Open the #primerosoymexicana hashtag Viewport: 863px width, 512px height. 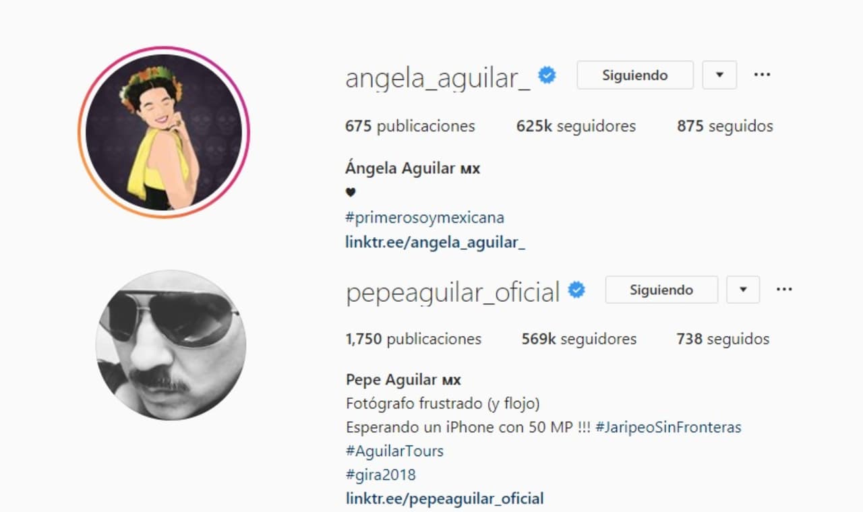(425, 218)
